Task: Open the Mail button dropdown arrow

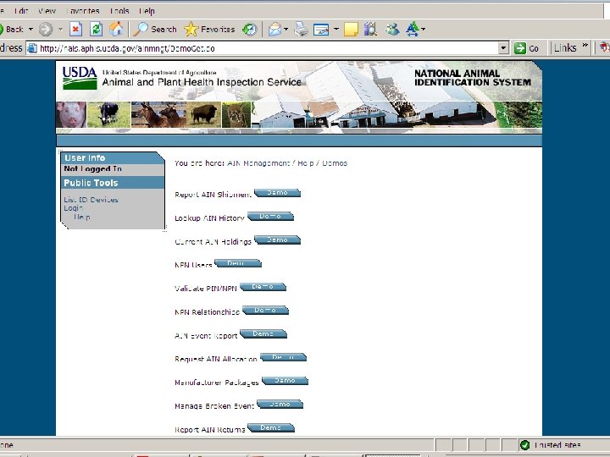Action: tap(286, 29)
